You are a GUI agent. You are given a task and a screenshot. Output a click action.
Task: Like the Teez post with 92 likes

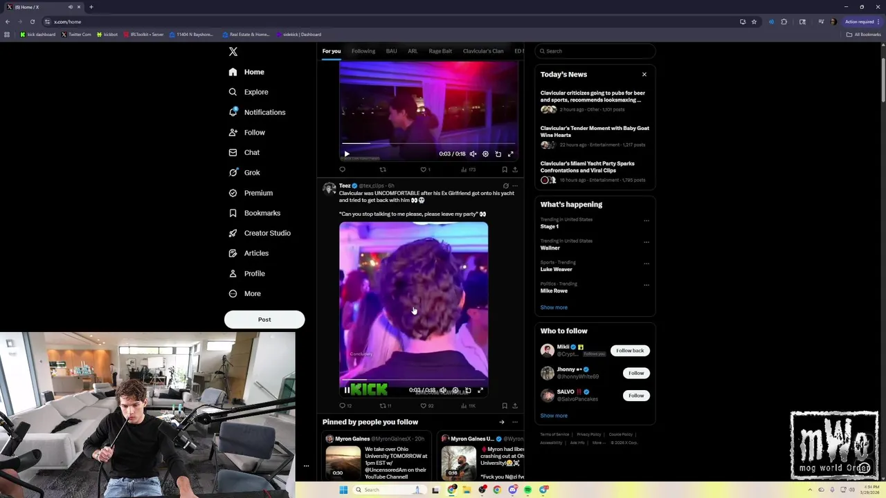point(427,406)
